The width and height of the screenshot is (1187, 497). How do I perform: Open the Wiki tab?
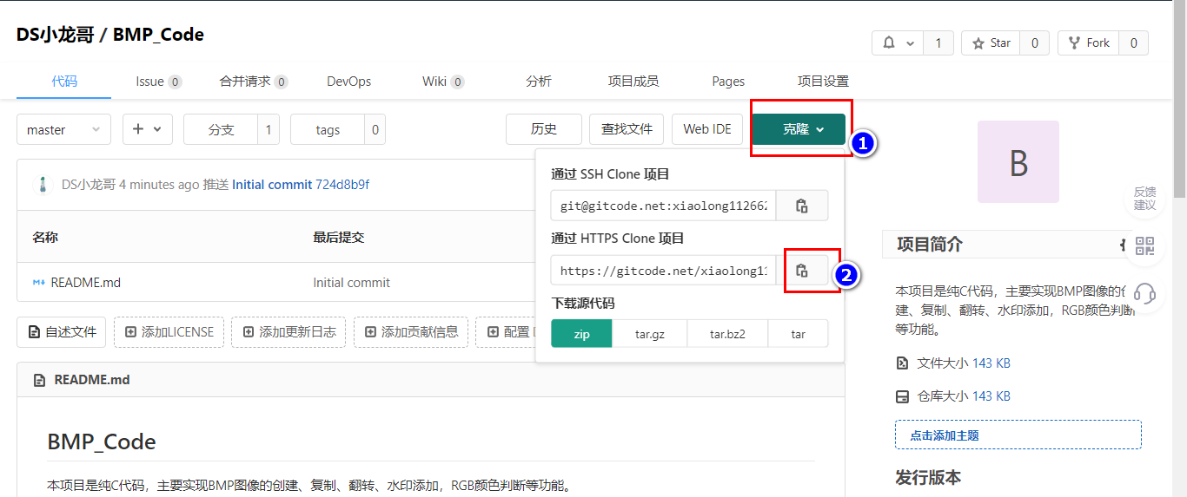(x=443, y=82)
